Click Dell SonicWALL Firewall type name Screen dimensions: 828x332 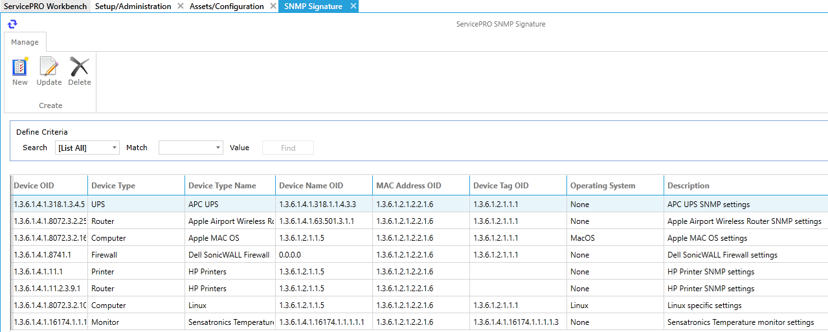230,254
